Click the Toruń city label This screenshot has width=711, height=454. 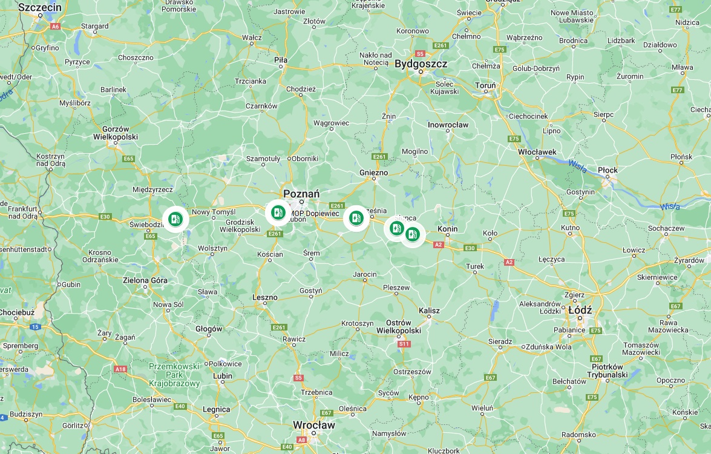click(485, 85)
